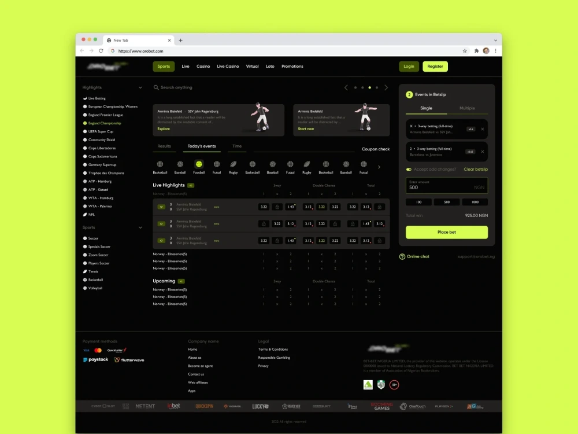Open the browser three-dot menu
This screenshot has width=578, height=434.
[x=495, y=51]
